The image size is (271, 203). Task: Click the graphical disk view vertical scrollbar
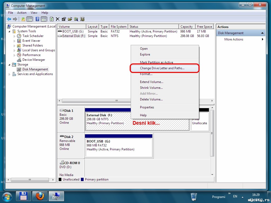[212, 133]
